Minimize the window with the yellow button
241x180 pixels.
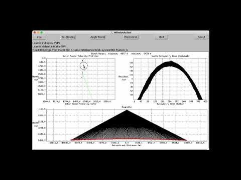click(38, 32)
